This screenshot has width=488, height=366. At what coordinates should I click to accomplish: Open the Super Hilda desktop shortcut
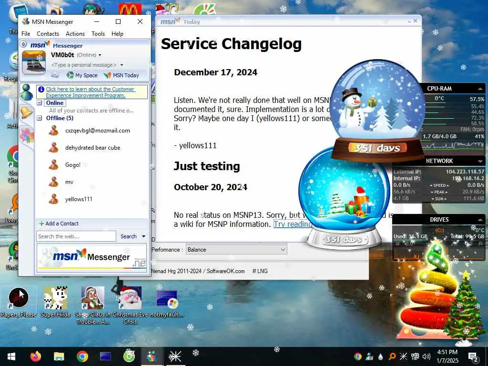(x=55, y=303)
